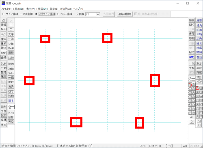The image size is (203, 148).
Task: Click the 新規 new file button
Action: pyautogui.click(x=192, y=21)
